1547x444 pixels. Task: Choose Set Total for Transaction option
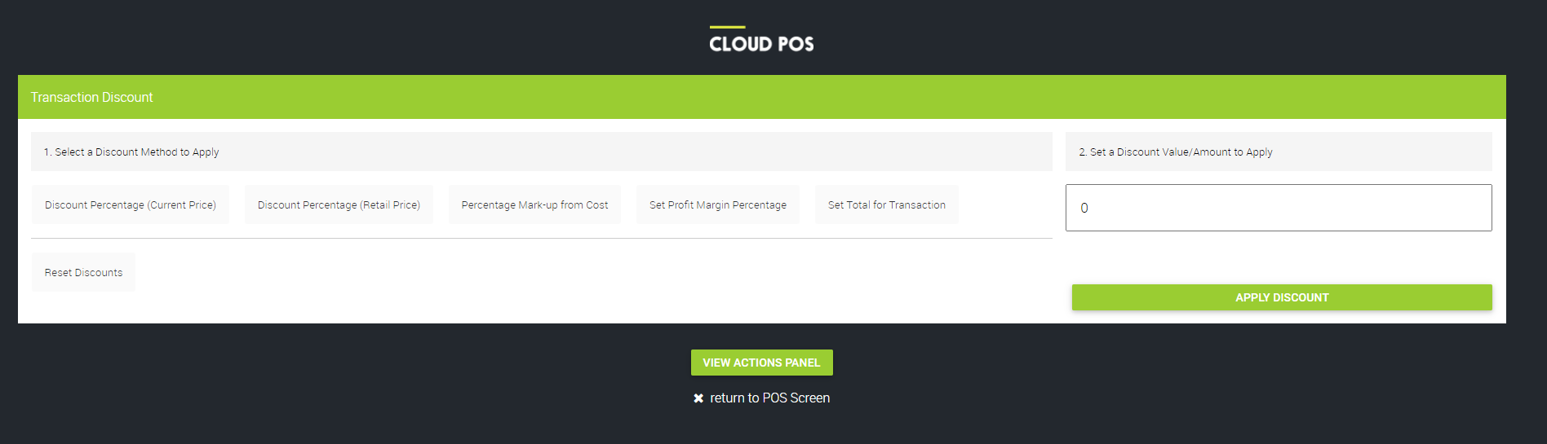click(x=886, y=204)
